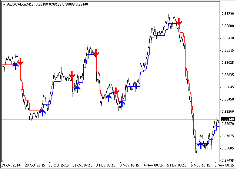The height and width of the screenshot is (178, 237).
Task: Click the 31 Oct 07:15 time label
Action: pos(82,165)
